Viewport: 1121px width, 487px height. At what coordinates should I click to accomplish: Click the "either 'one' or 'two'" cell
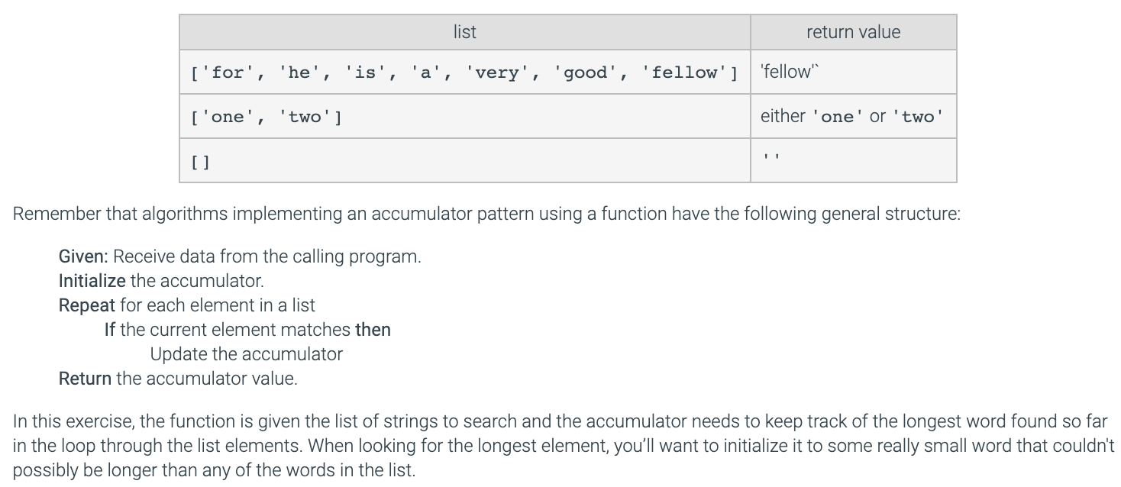(x=851, y=116)
